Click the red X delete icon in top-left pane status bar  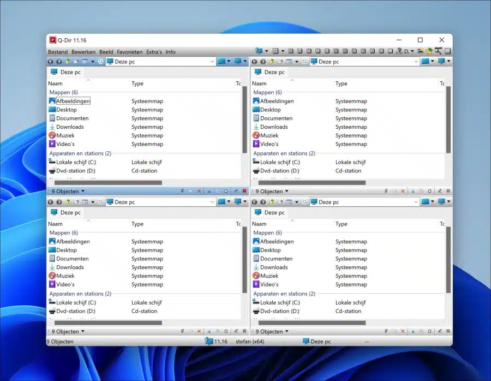(x=199, y=191)
